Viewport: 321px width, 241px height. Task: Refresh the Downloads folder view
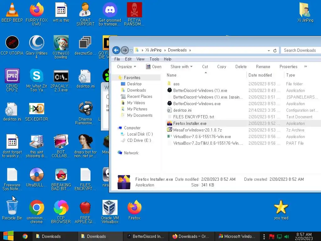[275, 51]
